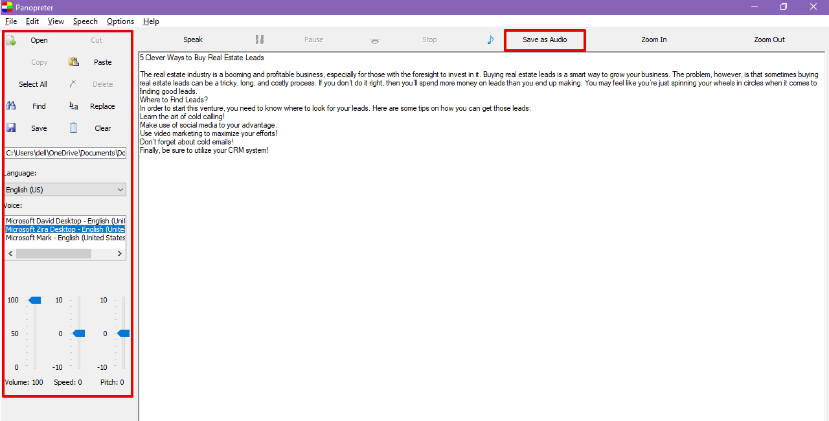The height and width of the screenshot is (421, 829).
Task: Click the voice list's left scroll arrow
Action: click(10, 254)
